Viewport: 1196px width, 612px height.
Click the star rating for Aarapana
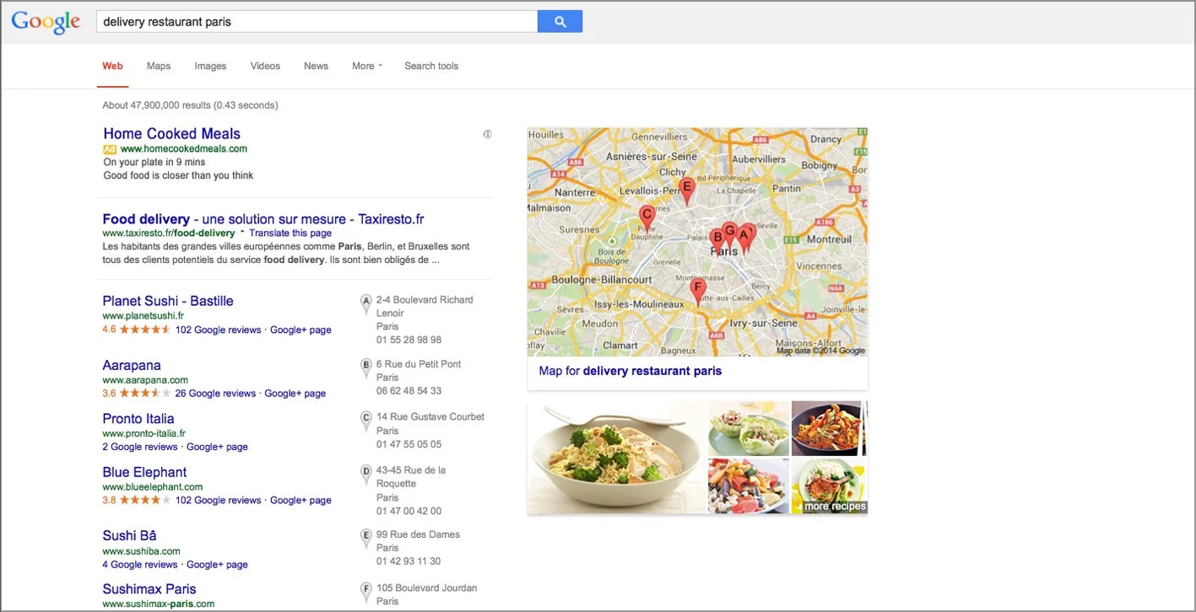point(145,393)
